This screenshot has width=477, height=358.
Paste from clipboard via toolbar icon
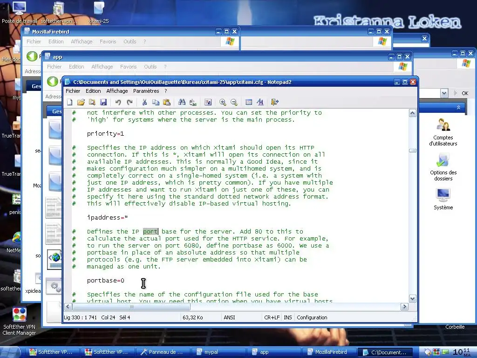click(167, 102)
